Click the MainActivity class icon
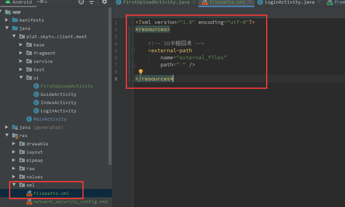Image resolution: width=345 pixels, height=207 pixels. click(x=29, y=119)
